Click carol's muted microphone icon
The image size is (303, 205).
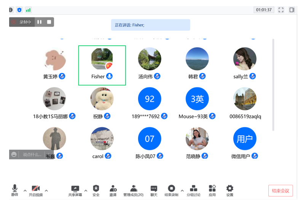(x=108, y=156)
